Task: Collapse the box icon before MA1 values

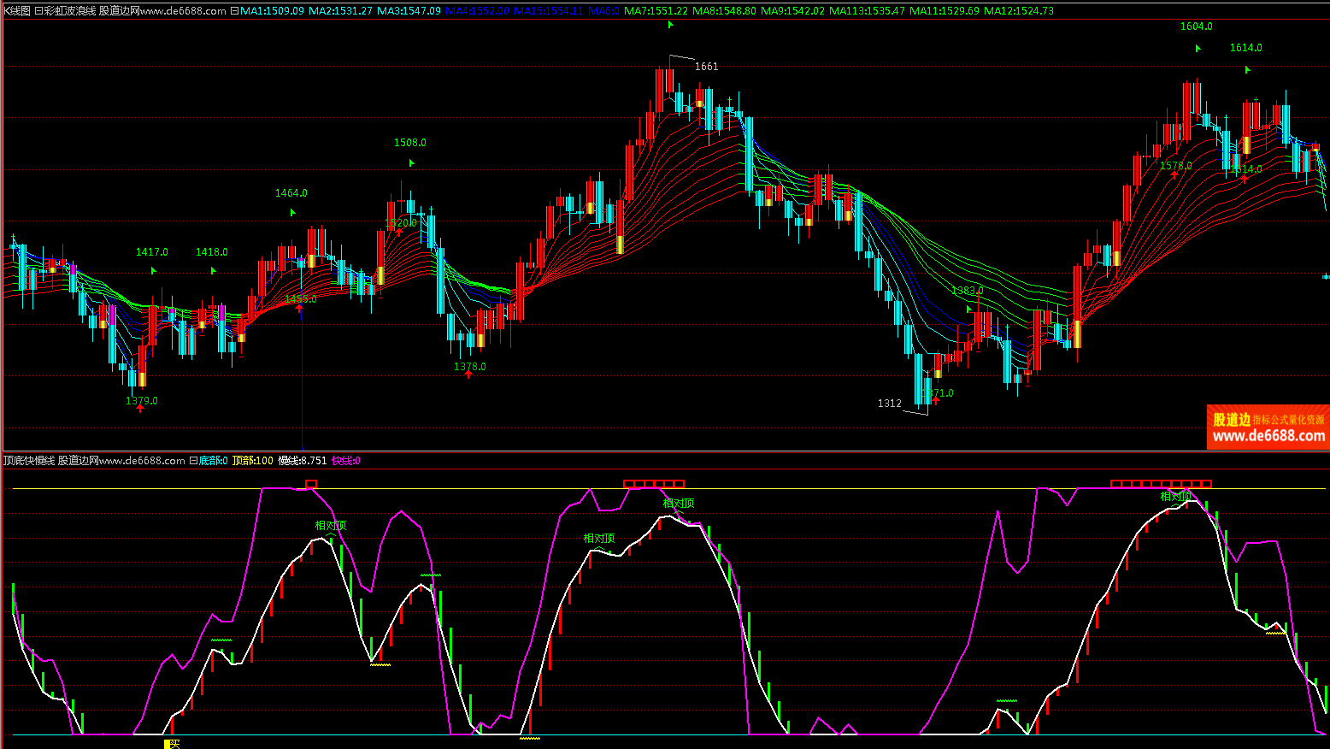Action: click(x=234, y=11)
